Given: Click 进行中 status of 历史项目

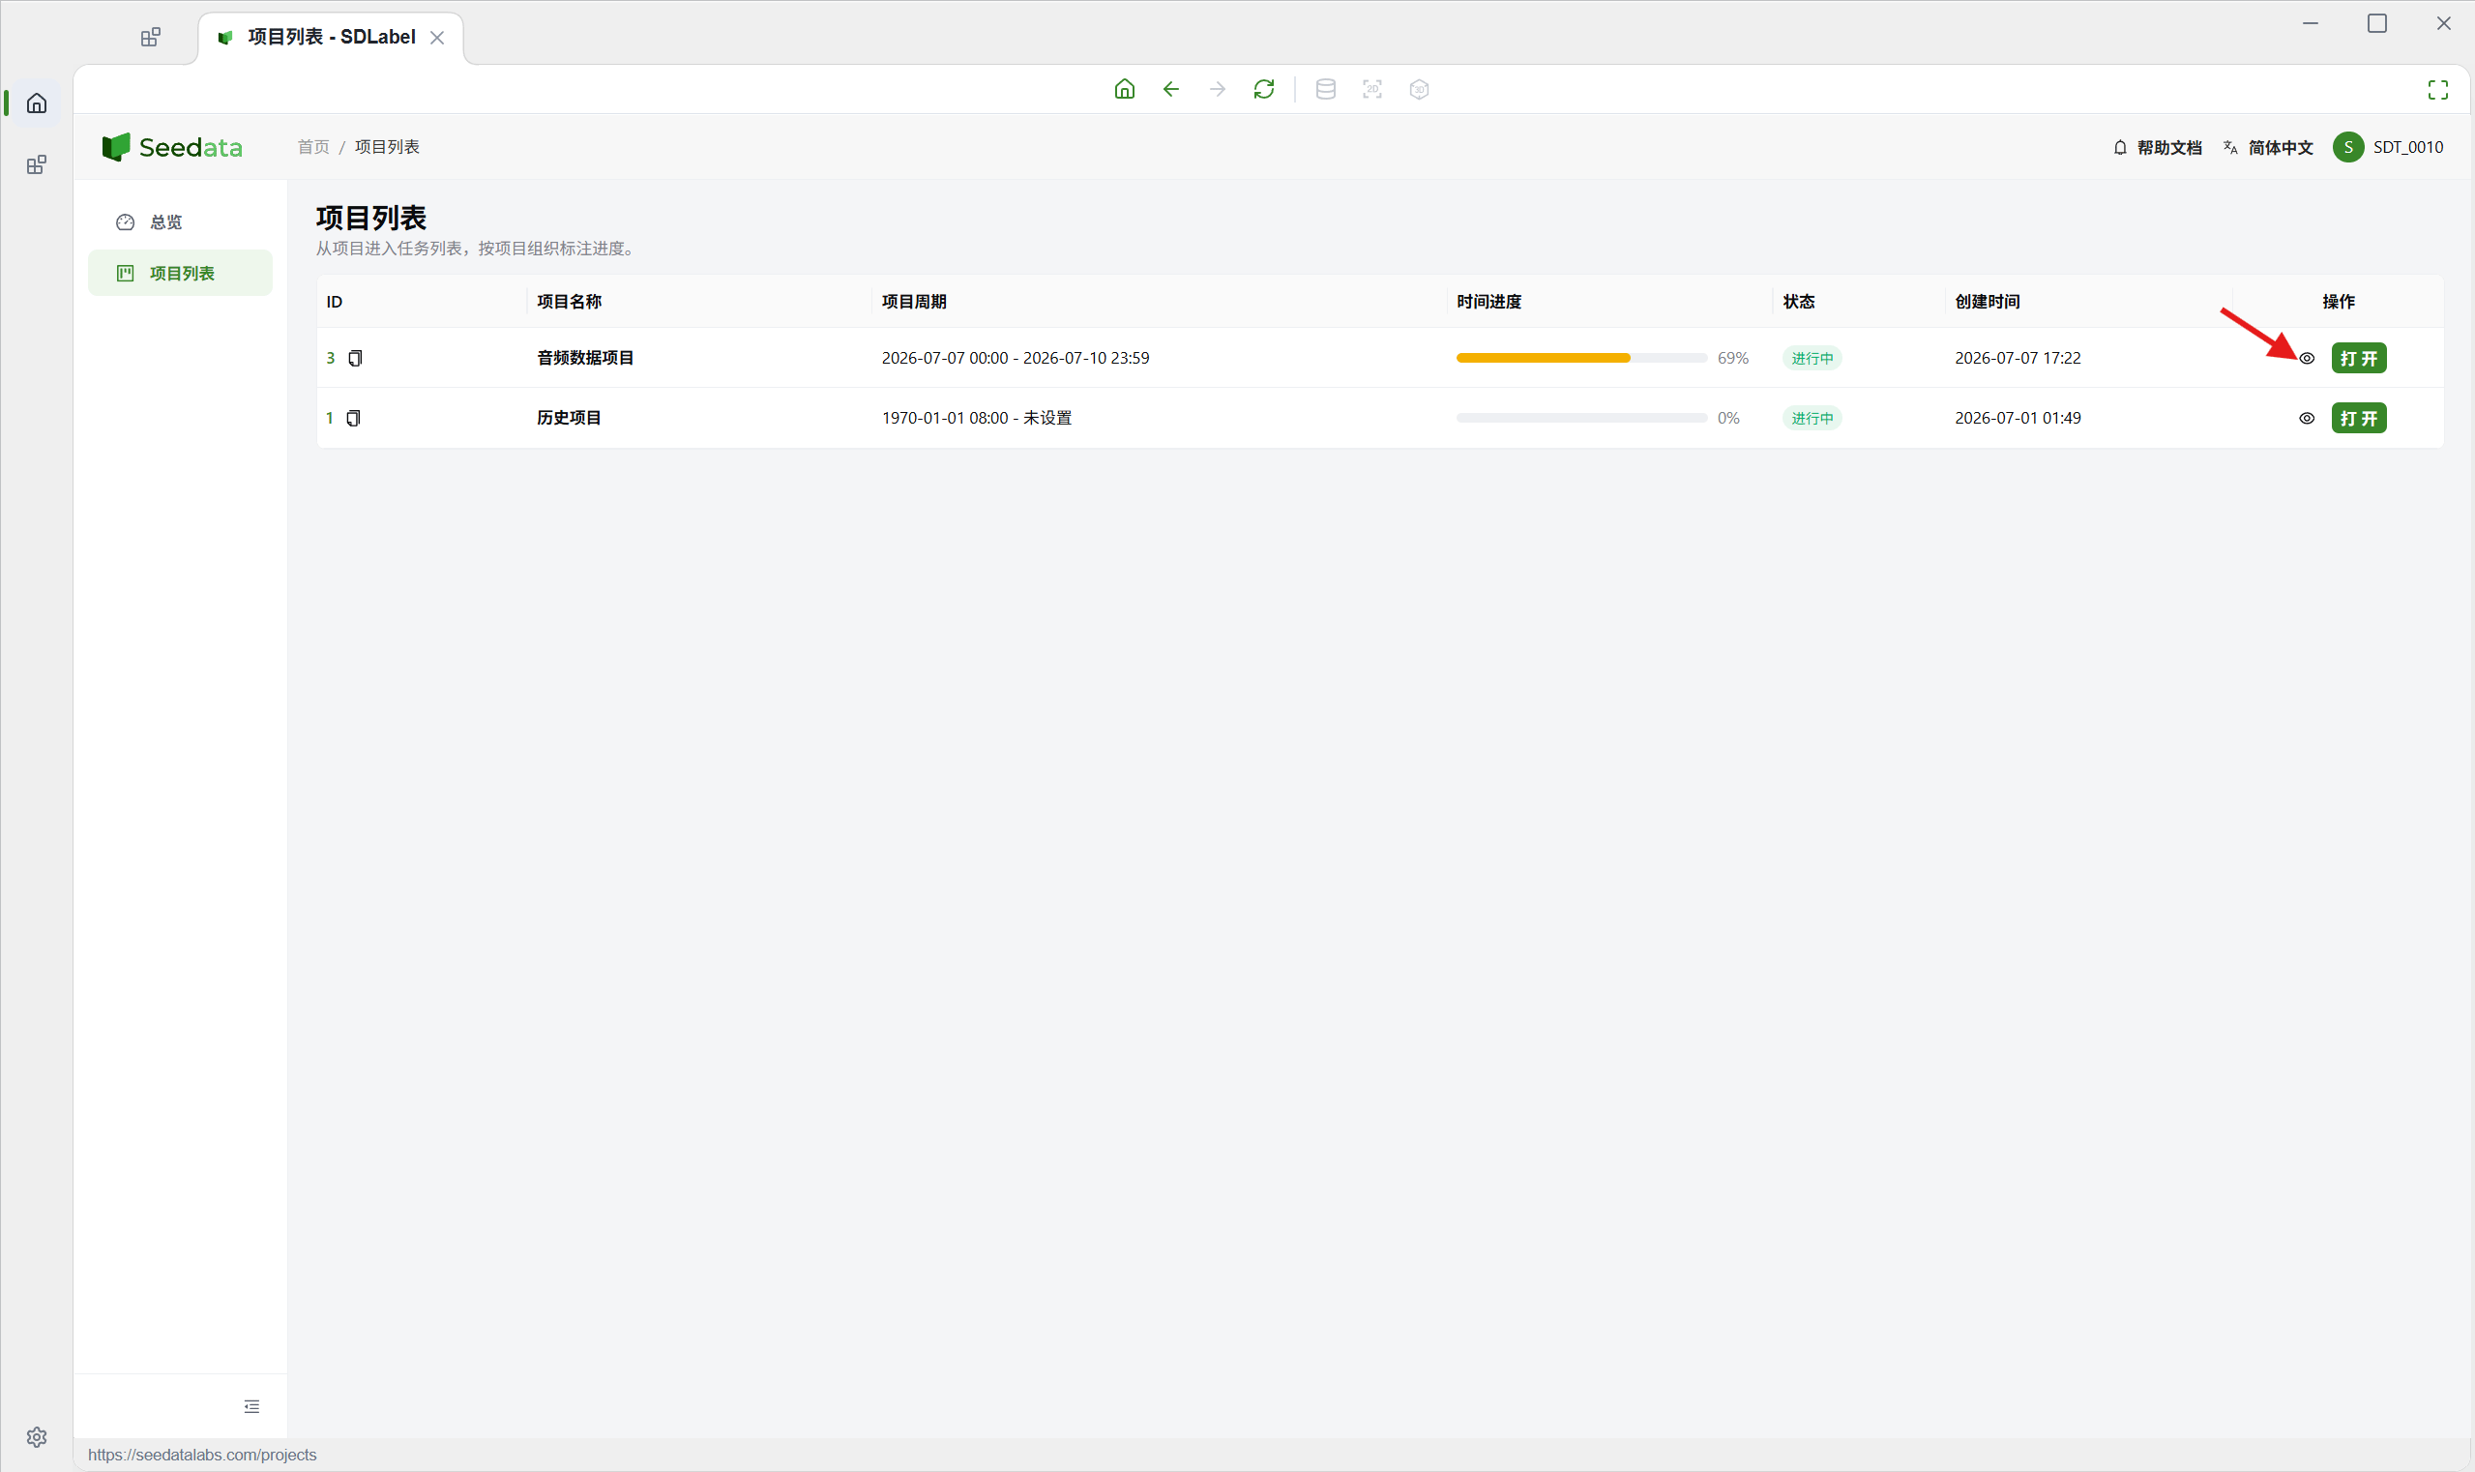Looking at the screenshot, I should coord(1812,419).
